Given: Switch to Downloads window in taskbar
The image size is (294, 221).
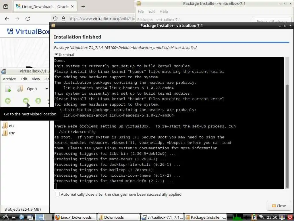Looking at the screenshot, I should click(119, 217).
